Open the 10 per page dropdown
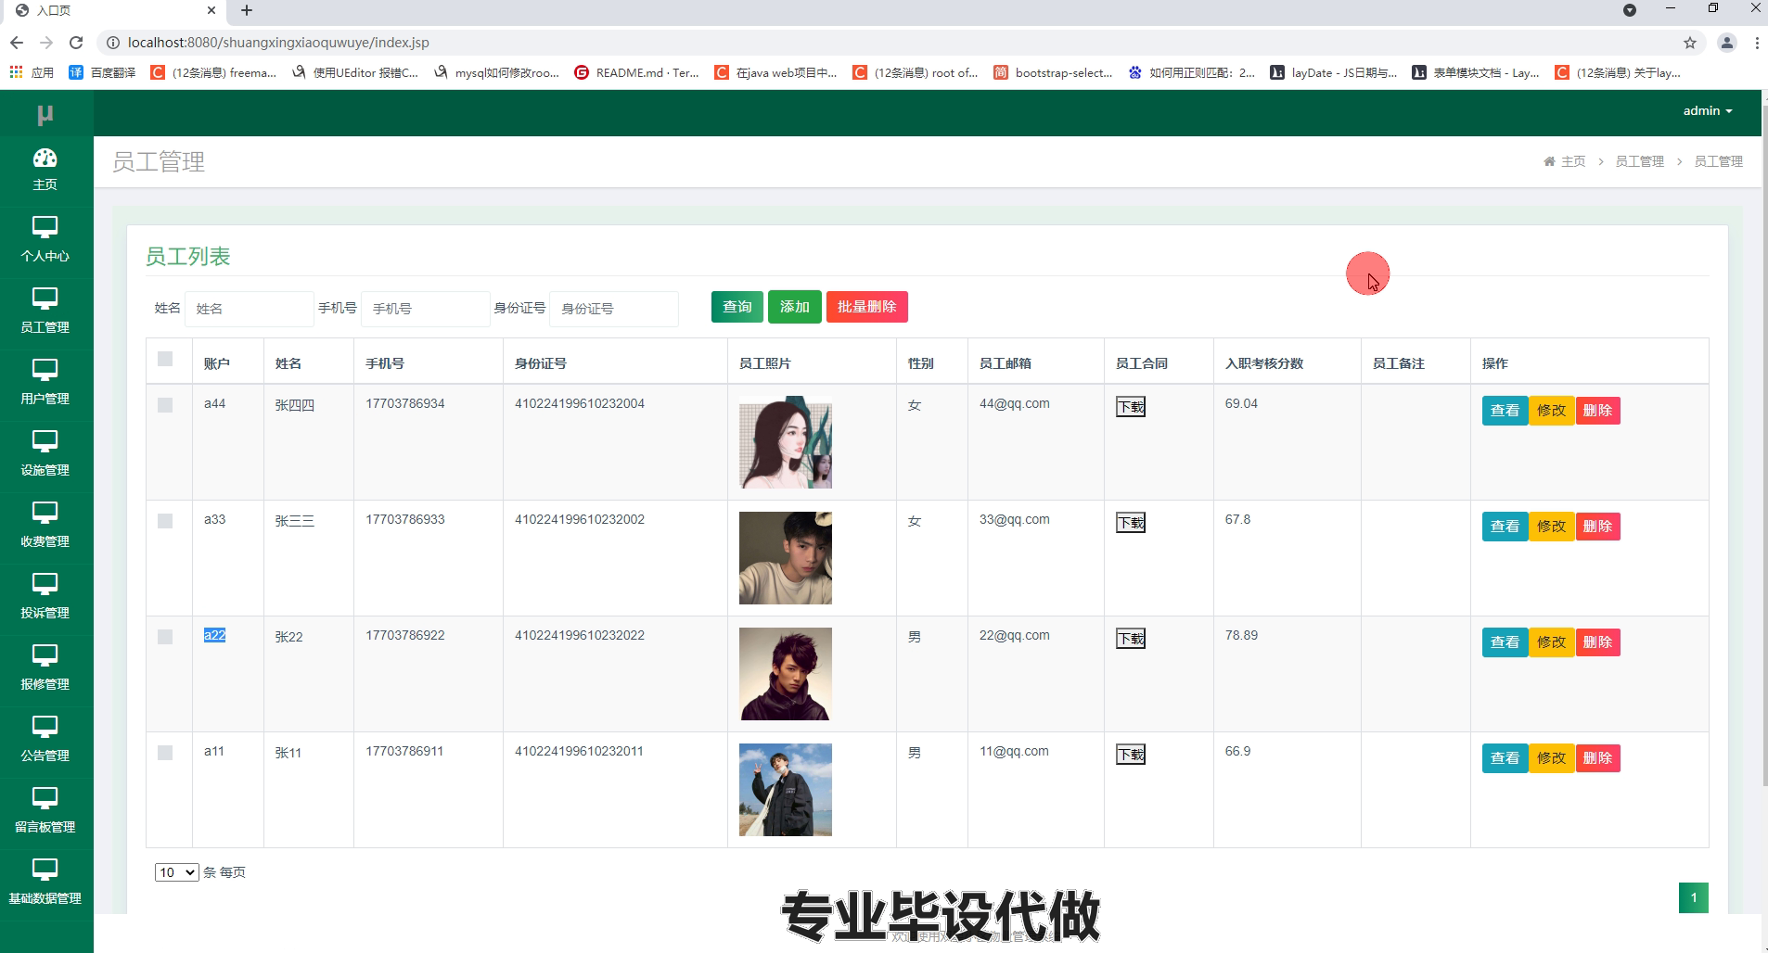1768x953 pixels. pyautogui.click(x=176, y=872)
